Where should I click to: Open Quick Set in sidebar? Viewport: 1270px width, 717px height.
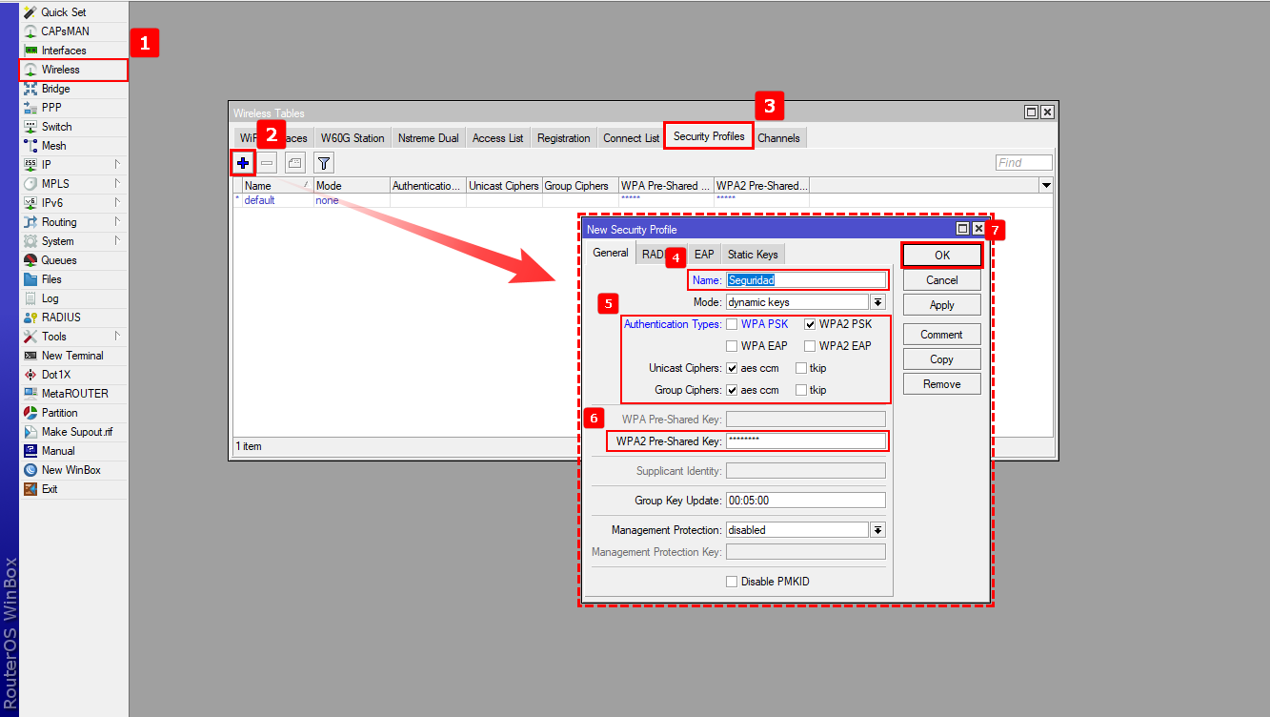click(x=63, y=12)
